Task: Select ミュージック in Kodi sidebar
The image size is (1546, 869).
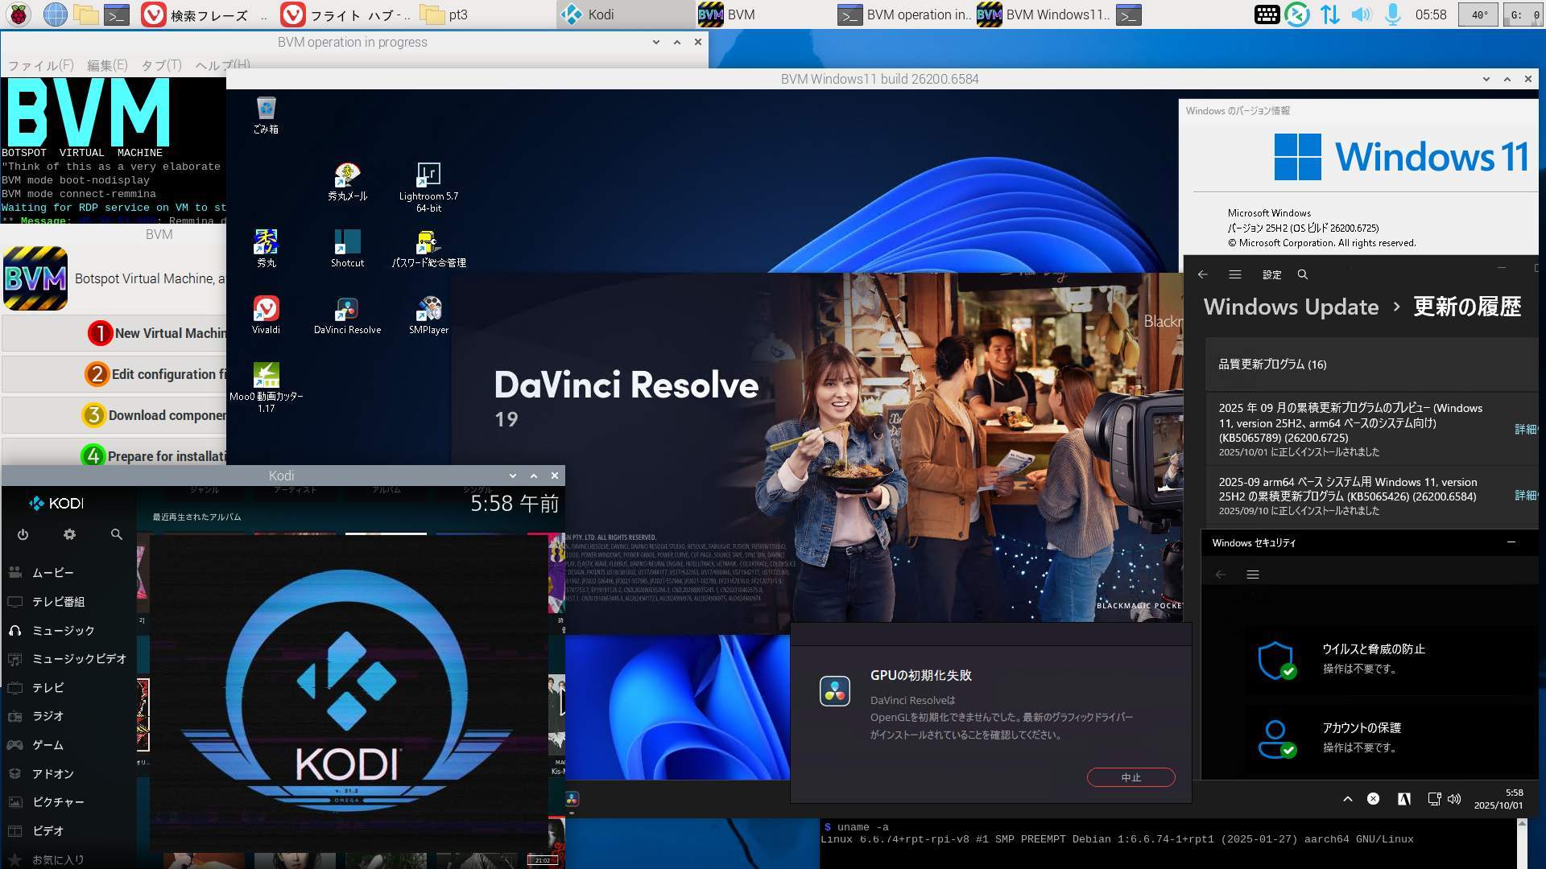Action: click(x=63, y=630)
